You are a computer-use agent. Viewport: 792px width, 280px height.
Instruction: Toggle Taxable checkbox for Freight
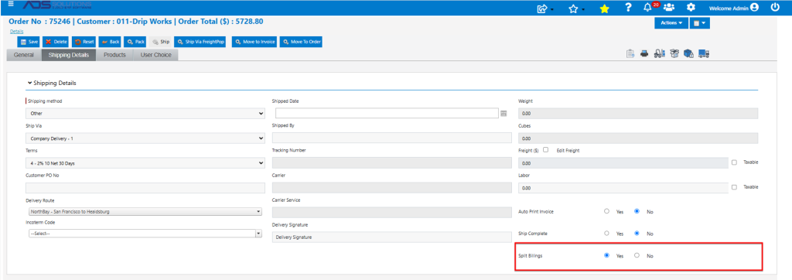point(734,162)
